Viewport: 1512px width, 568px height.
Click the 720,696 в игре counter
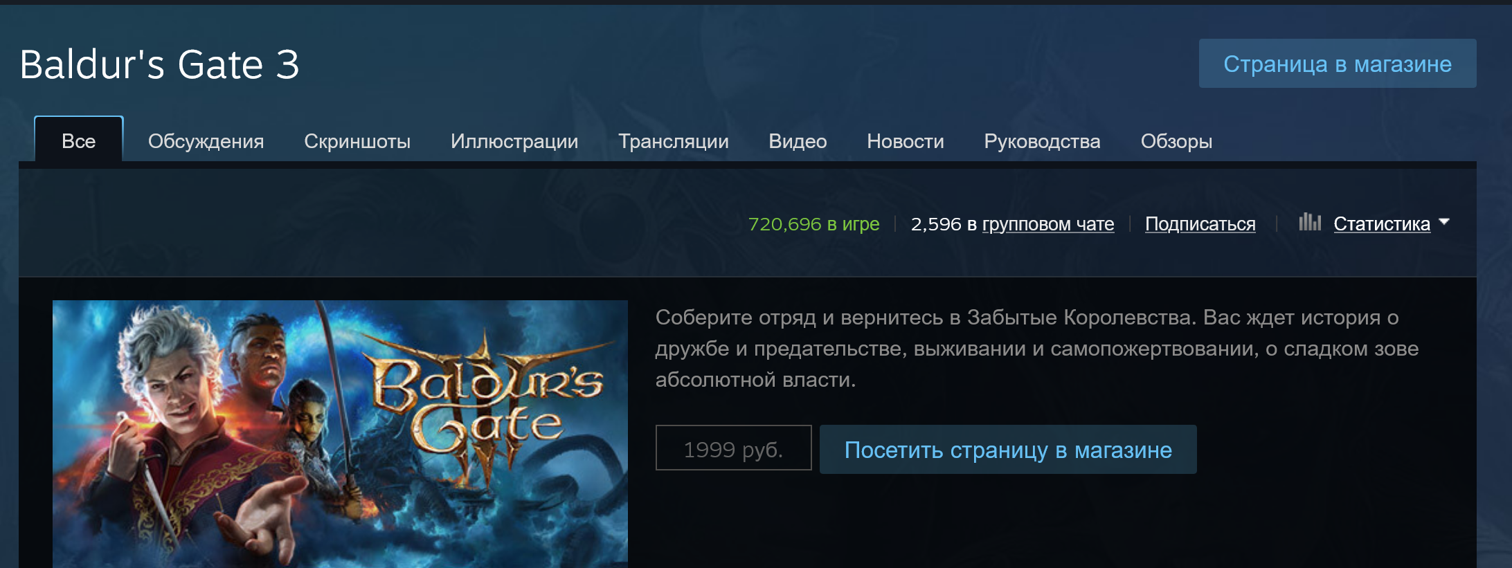[x=813, y=223]
